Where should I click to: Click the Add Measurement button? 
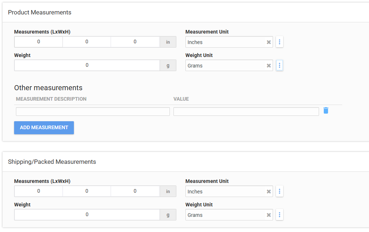(x=44, y=128)
